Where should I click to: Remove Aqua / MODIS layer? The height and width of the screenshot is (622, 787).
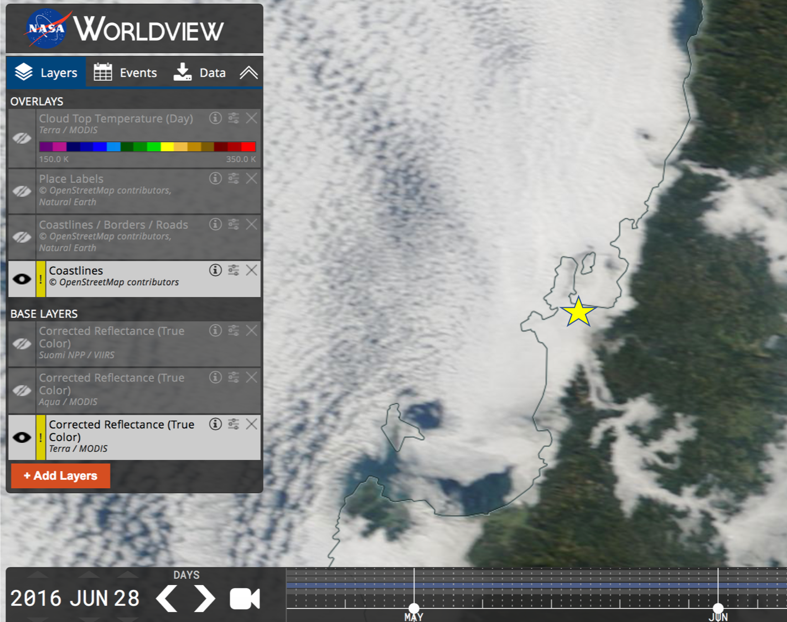252,377
